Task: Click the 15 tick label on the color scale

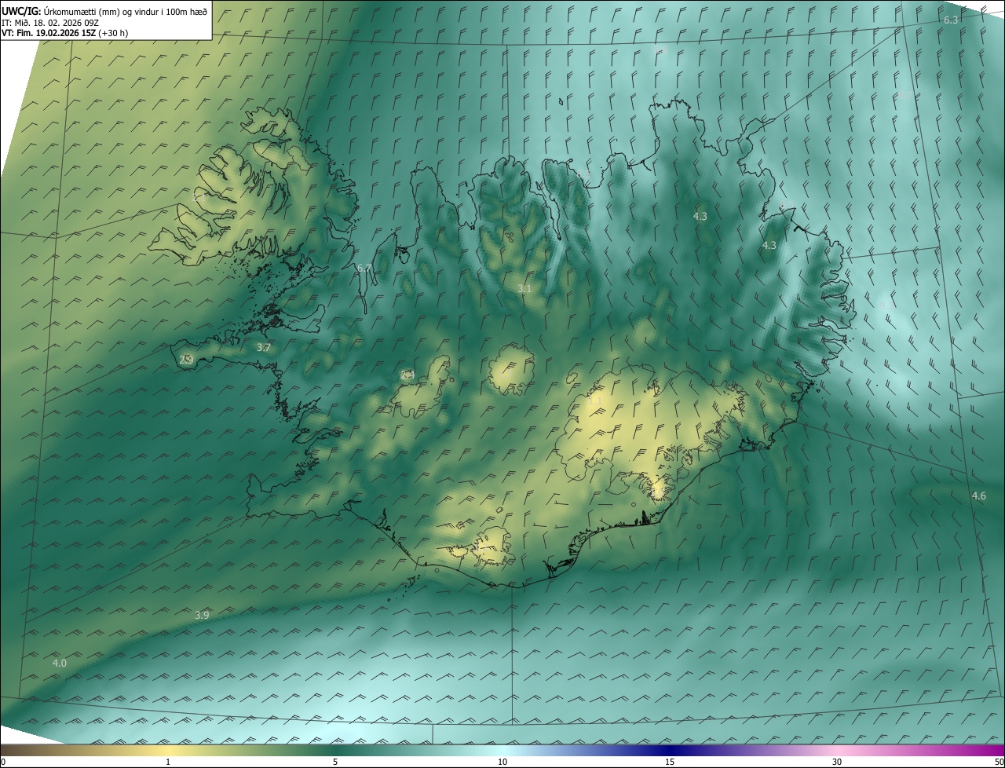Action: 670,762
